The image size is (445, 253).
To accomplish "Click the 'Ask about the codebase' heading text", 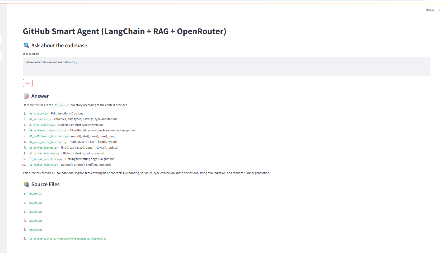I will click(59, 45).
